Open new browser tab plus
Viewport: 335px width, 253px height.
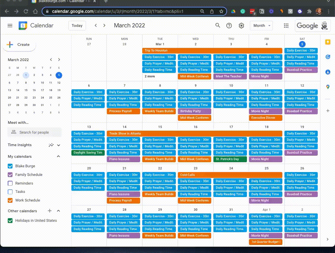coord(106,1)
